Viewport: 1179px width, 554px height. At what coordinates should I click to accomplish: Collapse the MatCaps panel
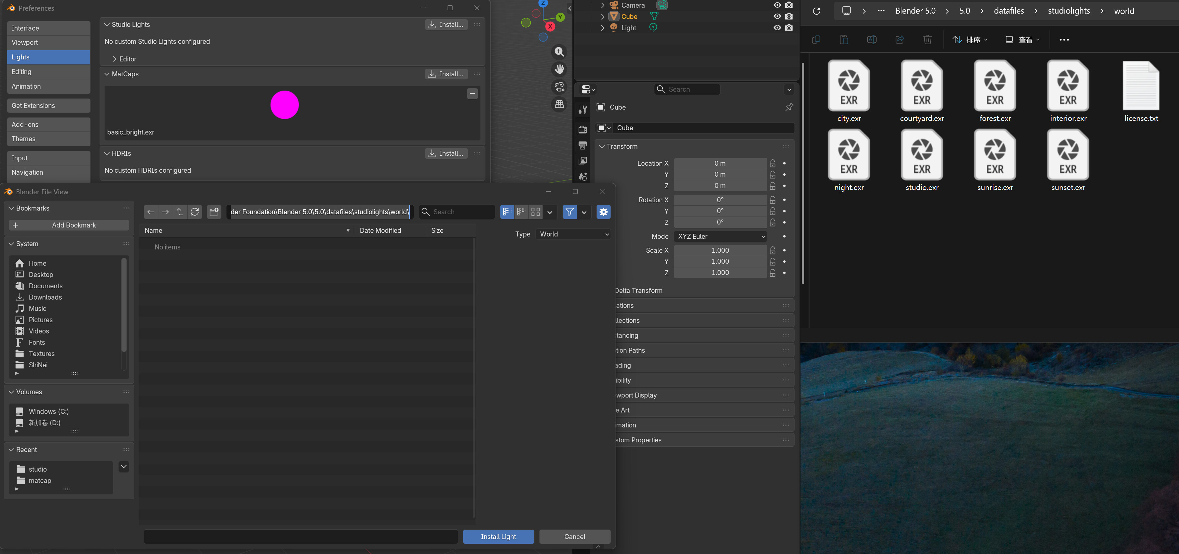click(107, 74)
